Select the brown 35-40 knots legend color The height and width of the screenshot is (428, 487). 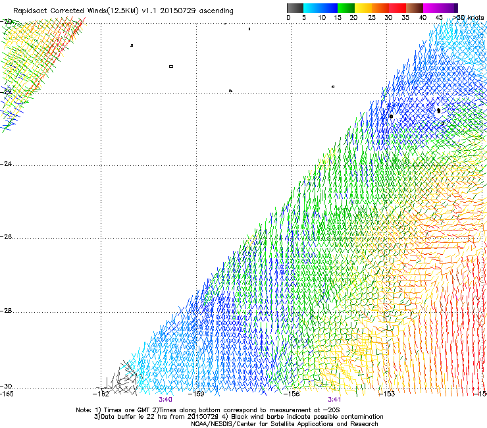415,8
